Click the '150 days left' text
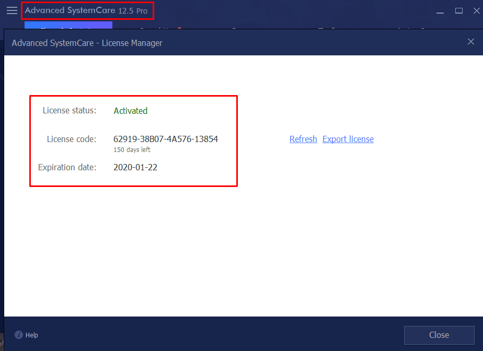483x351 pixels. point(132,150)
